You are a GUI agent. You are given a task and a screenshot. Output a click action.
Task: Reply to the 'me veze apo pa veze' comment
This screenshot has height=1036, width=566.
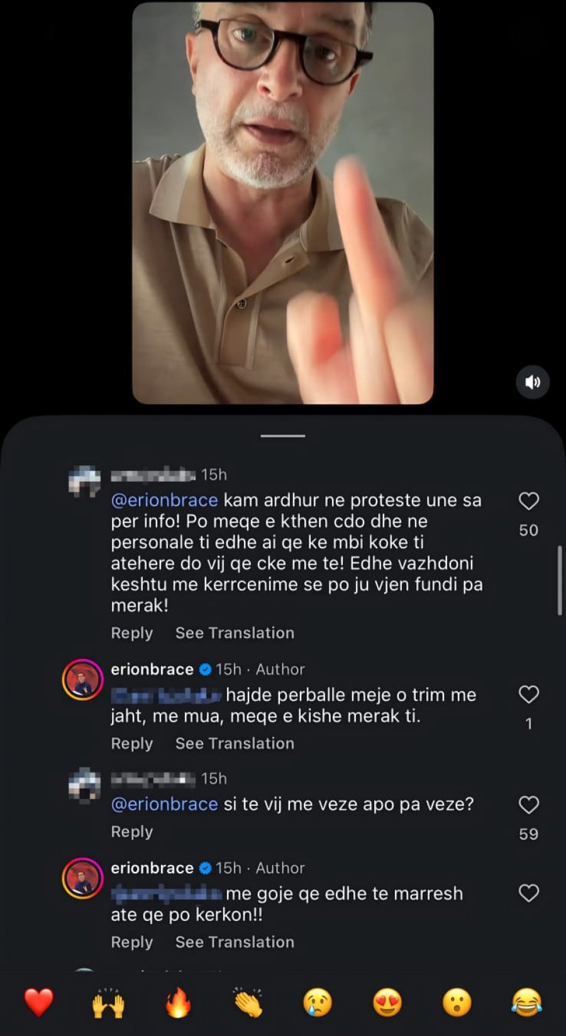132,832
